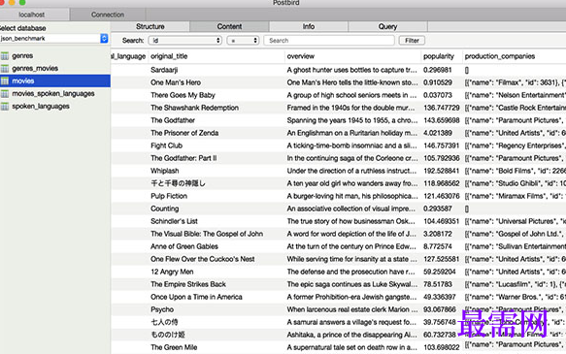
Task: Click the overview starting 'A ghost hunter uses bottles'
Action: (x=352, y=70)
